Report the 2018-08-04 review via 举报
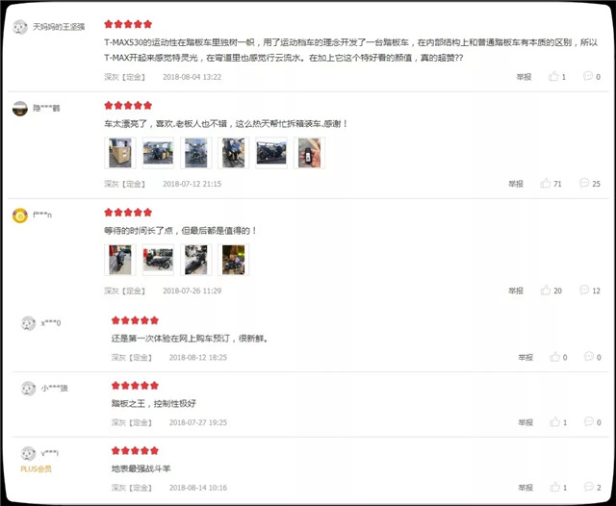Viewport: 616px width, 506px height. click(524, 77)
